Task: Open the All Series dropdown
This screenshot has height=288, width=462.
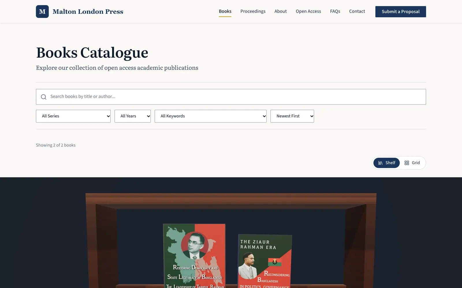Action: [x=73, y=116]
